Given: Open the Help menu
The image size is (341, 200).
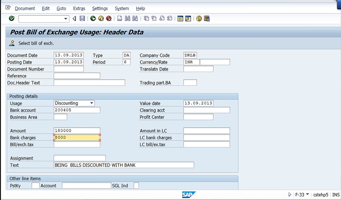Looking at the screenshot, I should [141, 8].
